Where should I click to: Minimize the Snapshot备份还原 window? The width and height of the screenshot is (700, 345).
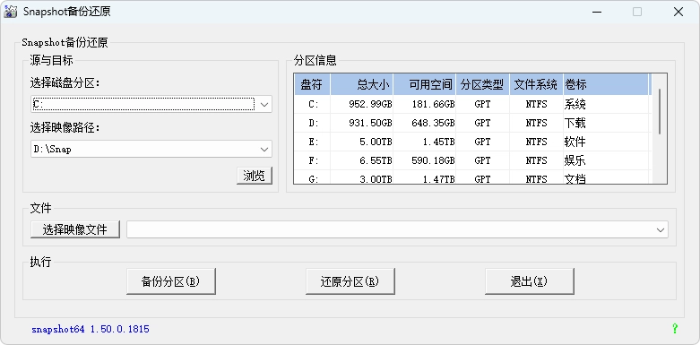pyautogui.click(x=596, y=12)
